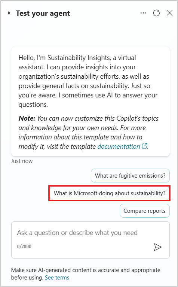Image resolution: width=178 pixels, height=287 pixels.
Task: Click the external link icon after documentation
Action: point(144,146)
